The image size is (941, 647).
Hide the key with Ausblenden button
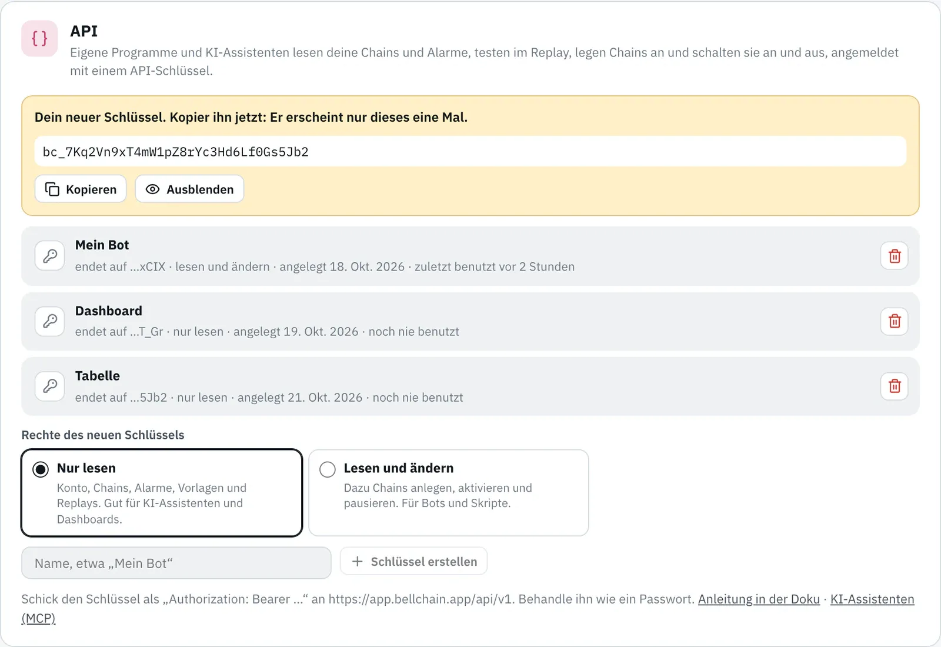pyautogui.click(x=189, y=189)
